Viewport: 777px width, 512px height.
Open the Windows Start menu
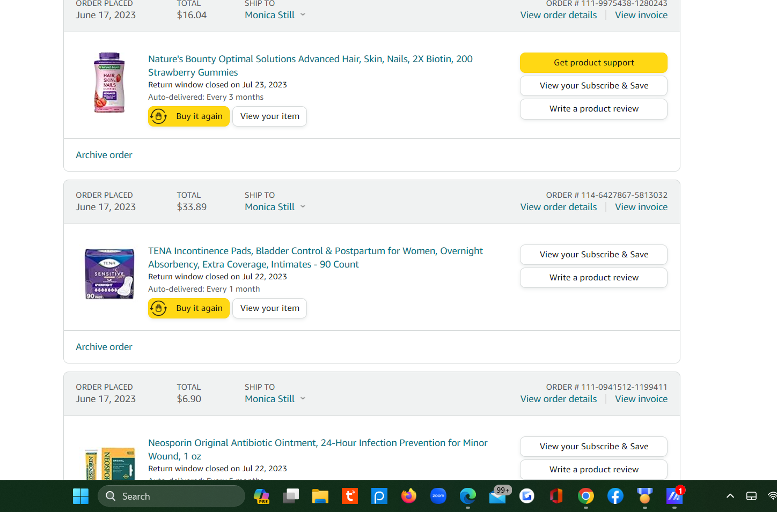tap(80, 496)
